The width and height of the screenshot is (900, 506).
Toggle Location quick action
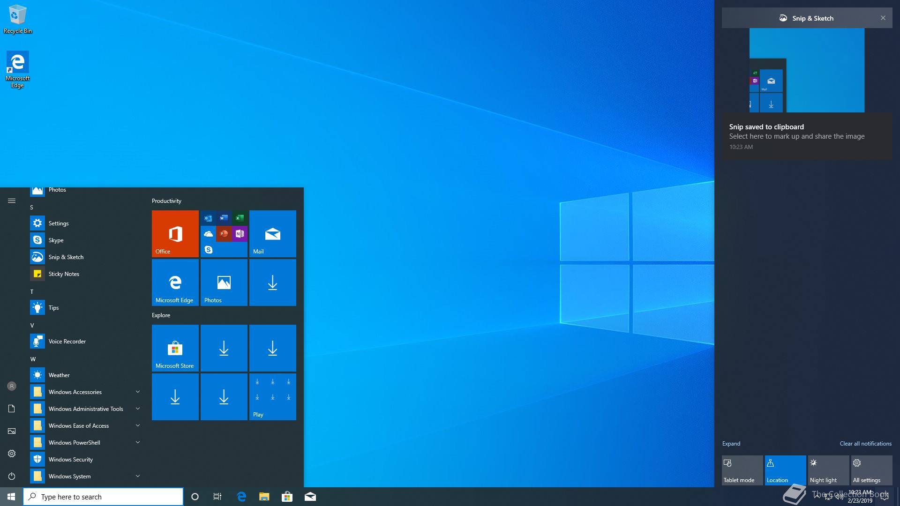[x=786, y=470]
